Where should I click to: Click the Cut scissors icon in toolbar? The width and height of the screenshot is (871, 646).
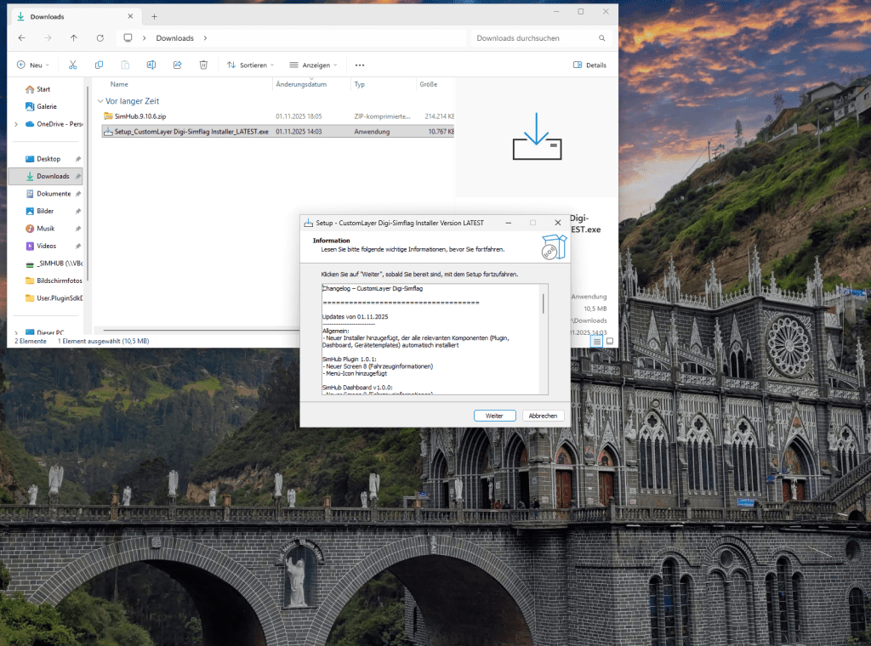[73, 65]
